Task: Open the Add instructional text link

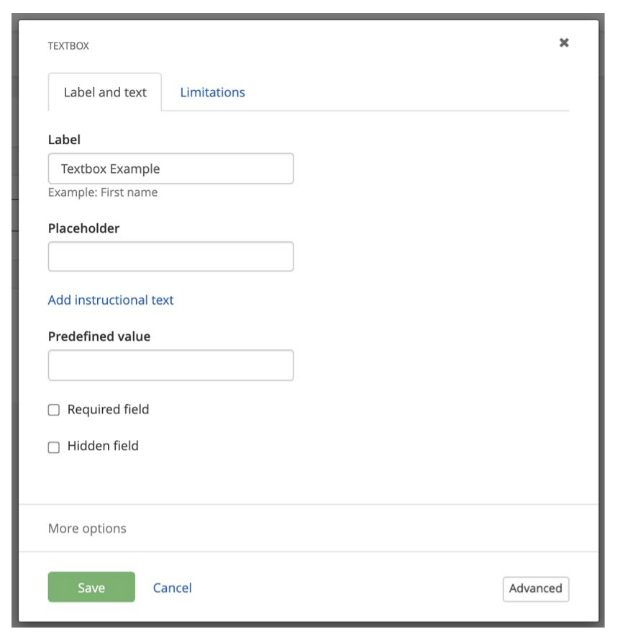Action: (x=111, y=300)
